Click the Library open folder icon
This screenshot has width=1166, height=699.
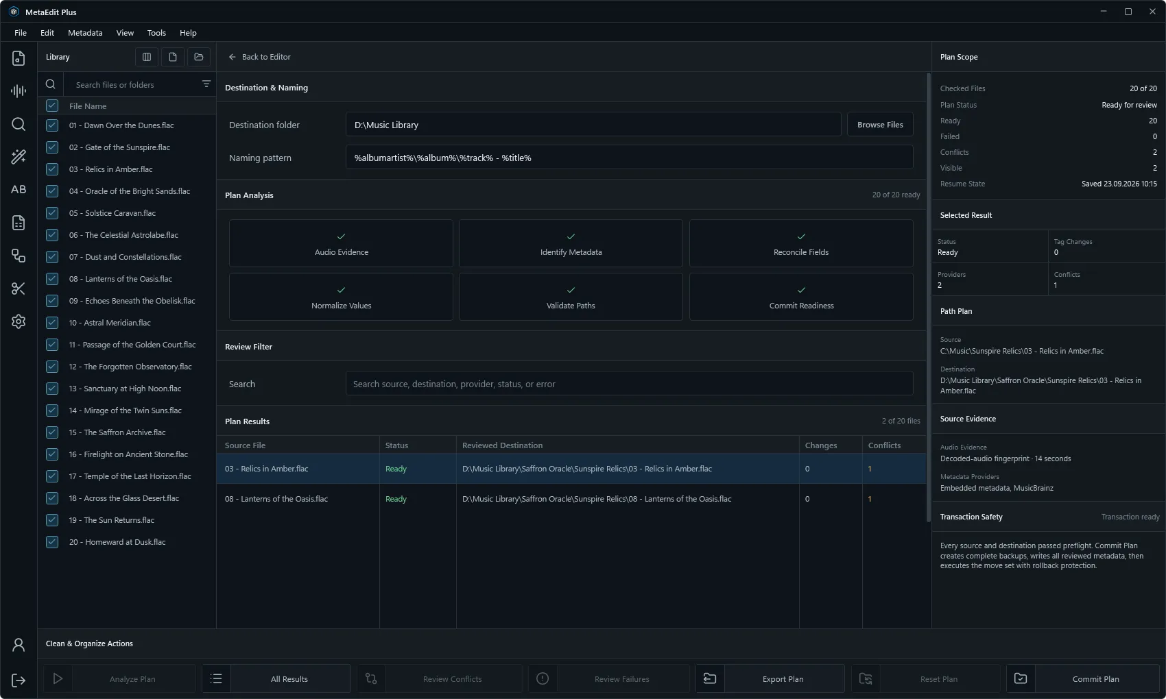pyautogui.click(x=199, y=57)
